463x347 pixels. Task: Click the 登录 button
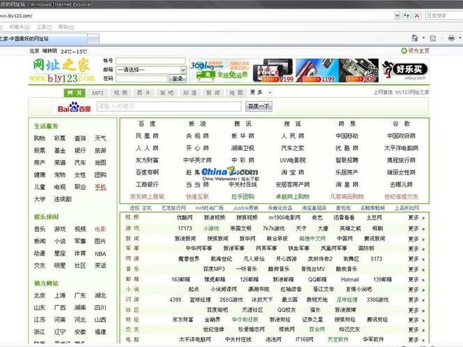178,79
